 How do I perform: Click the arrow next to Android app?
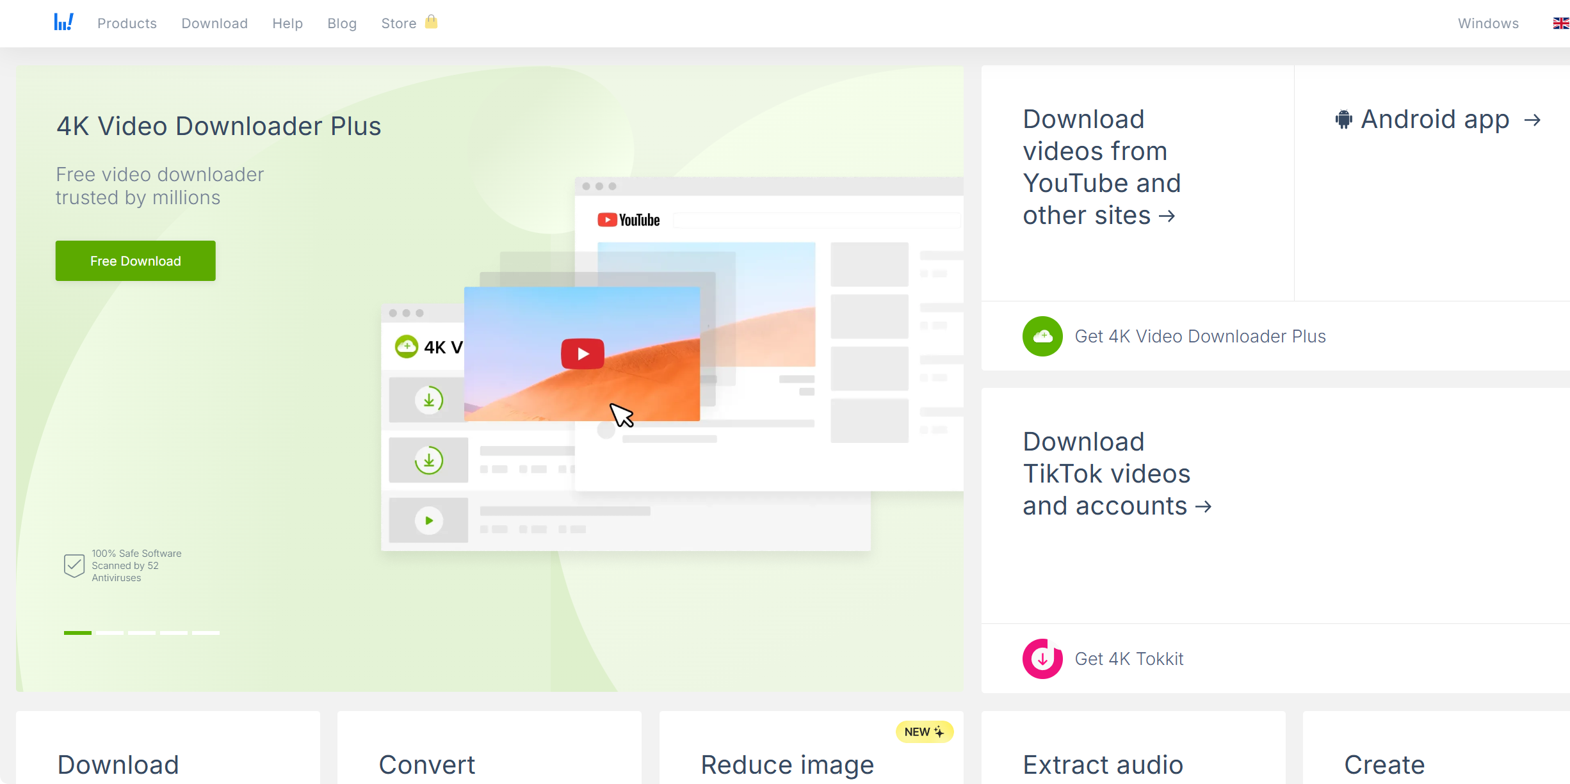tap(1532, 120)
